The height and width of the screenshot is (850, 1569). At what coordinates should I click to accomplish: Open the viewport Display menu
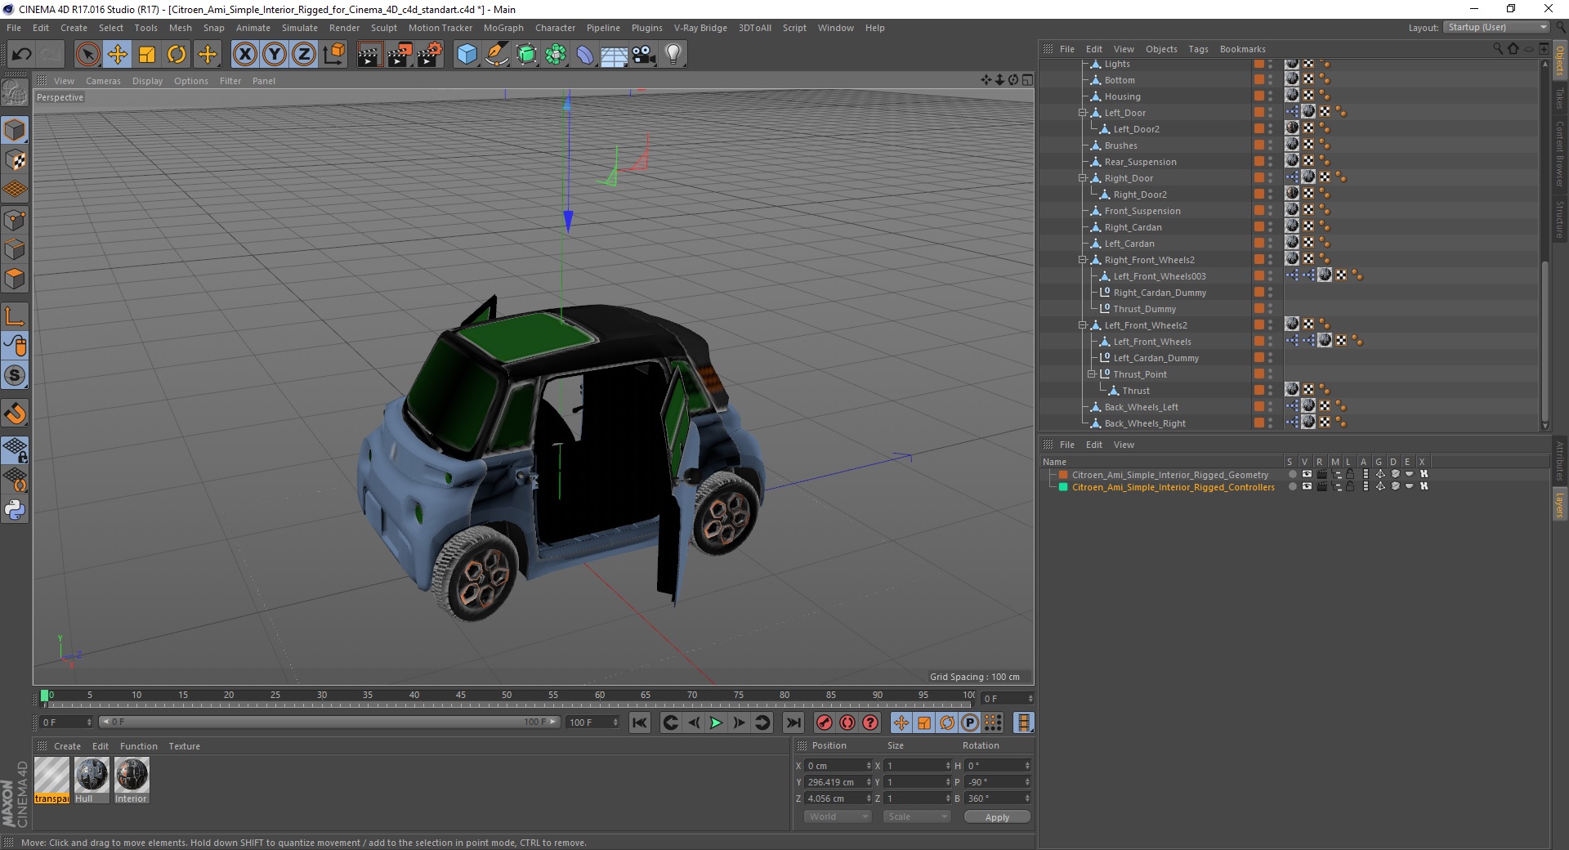147,81
